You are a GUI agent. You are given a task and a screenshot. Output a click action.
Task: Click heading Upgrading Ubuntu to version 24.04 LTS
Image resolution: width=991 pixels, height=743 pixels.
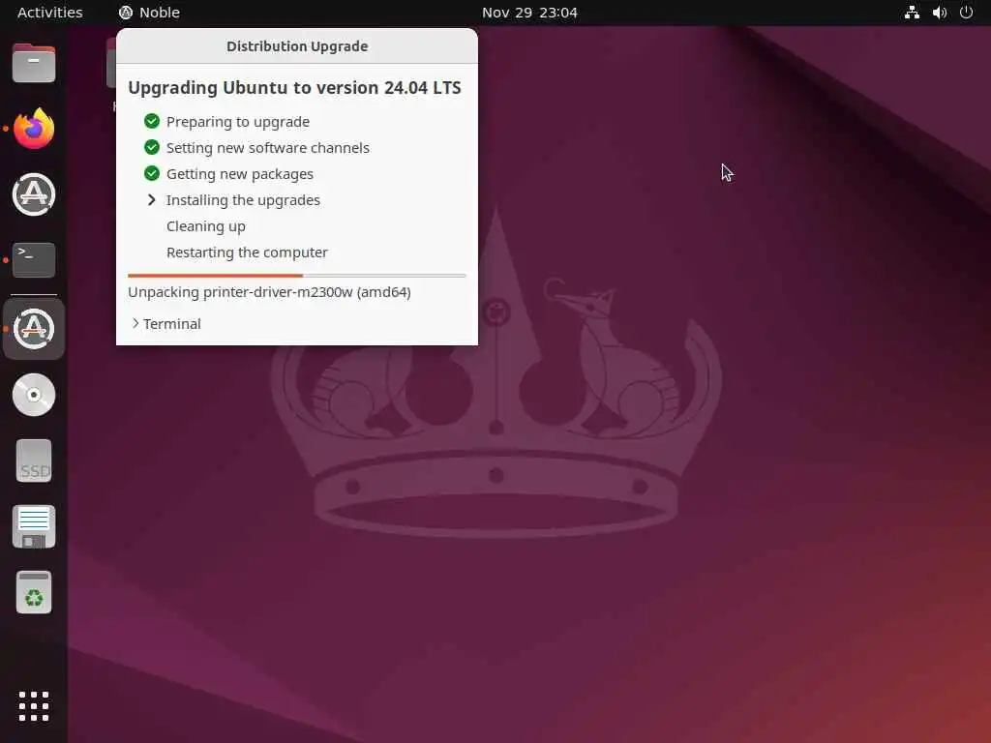click(294, 88)
